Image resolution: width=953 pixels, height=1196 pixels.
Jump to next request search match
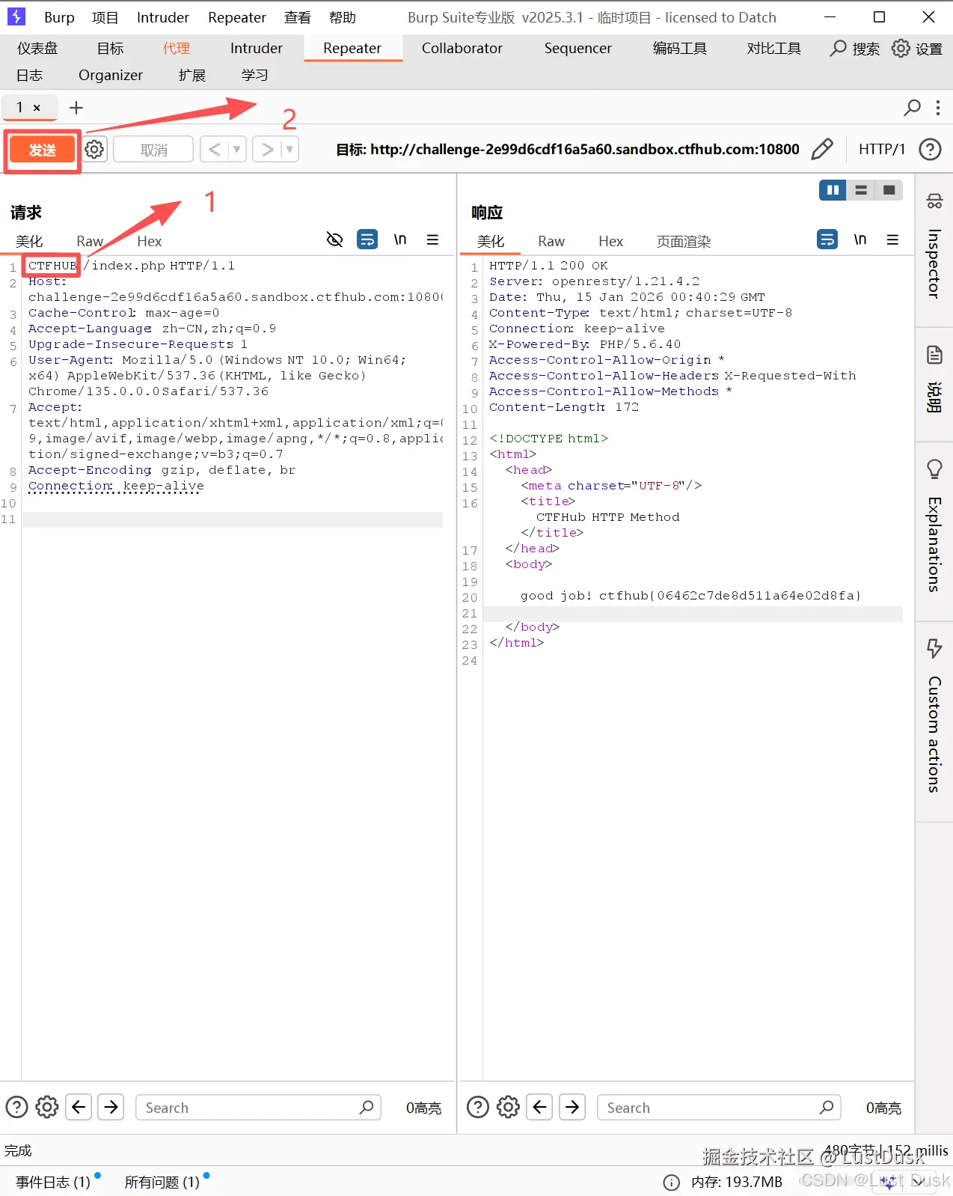(x=111, y=1107)
